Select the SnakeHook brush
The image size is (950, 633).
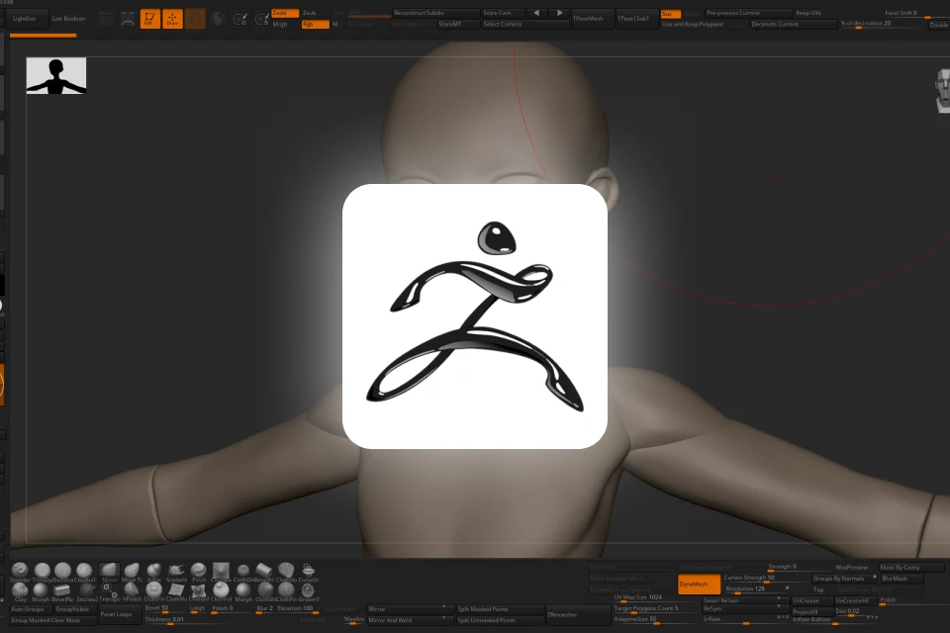tap(176, 570)
